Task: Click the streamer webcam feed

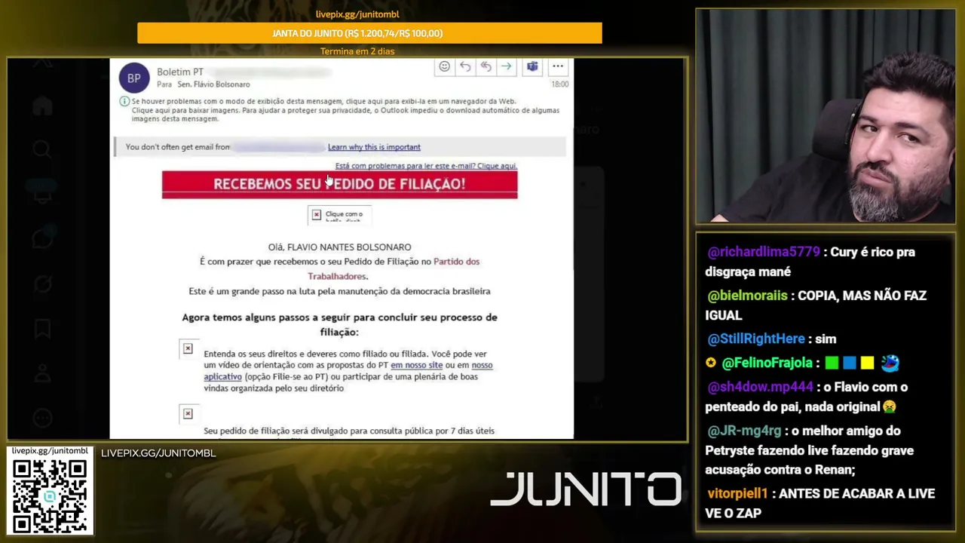Action: (826, 116)
